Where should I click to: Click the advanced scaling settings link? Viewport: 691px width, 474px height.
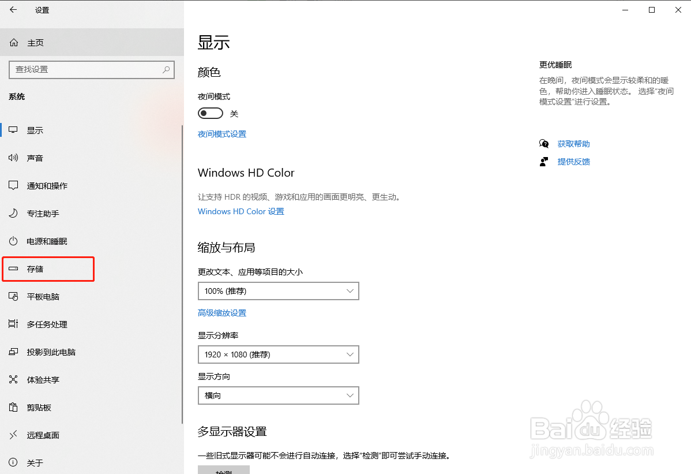[x=222, y=313]
